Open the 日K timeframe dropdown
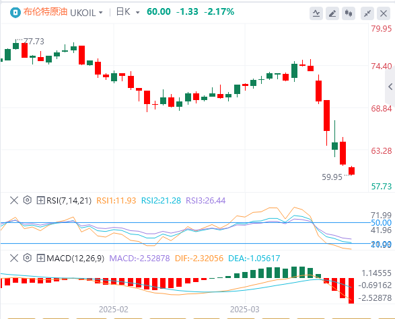This screenshot has width=395, height=319. click(x=137, y=13)
